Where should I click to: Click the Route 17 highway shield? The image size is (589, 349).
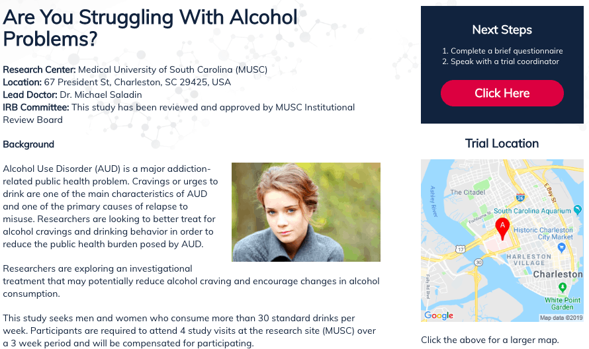point(461,249)
